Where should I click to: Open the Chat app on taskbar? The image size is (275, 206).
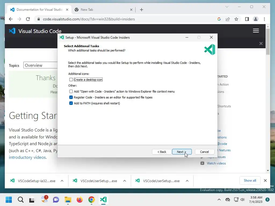click(x=56, y=200)
